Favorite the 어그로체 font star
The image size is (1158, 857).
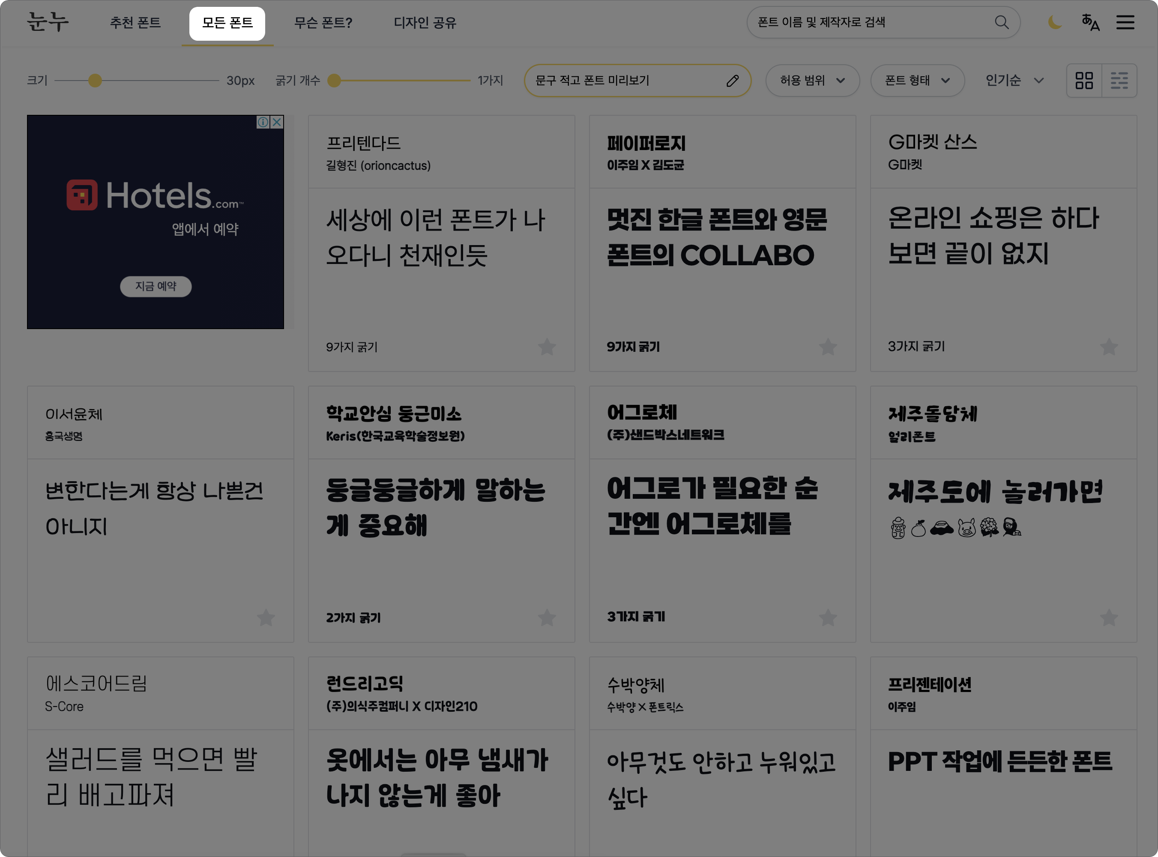point(828,617)
